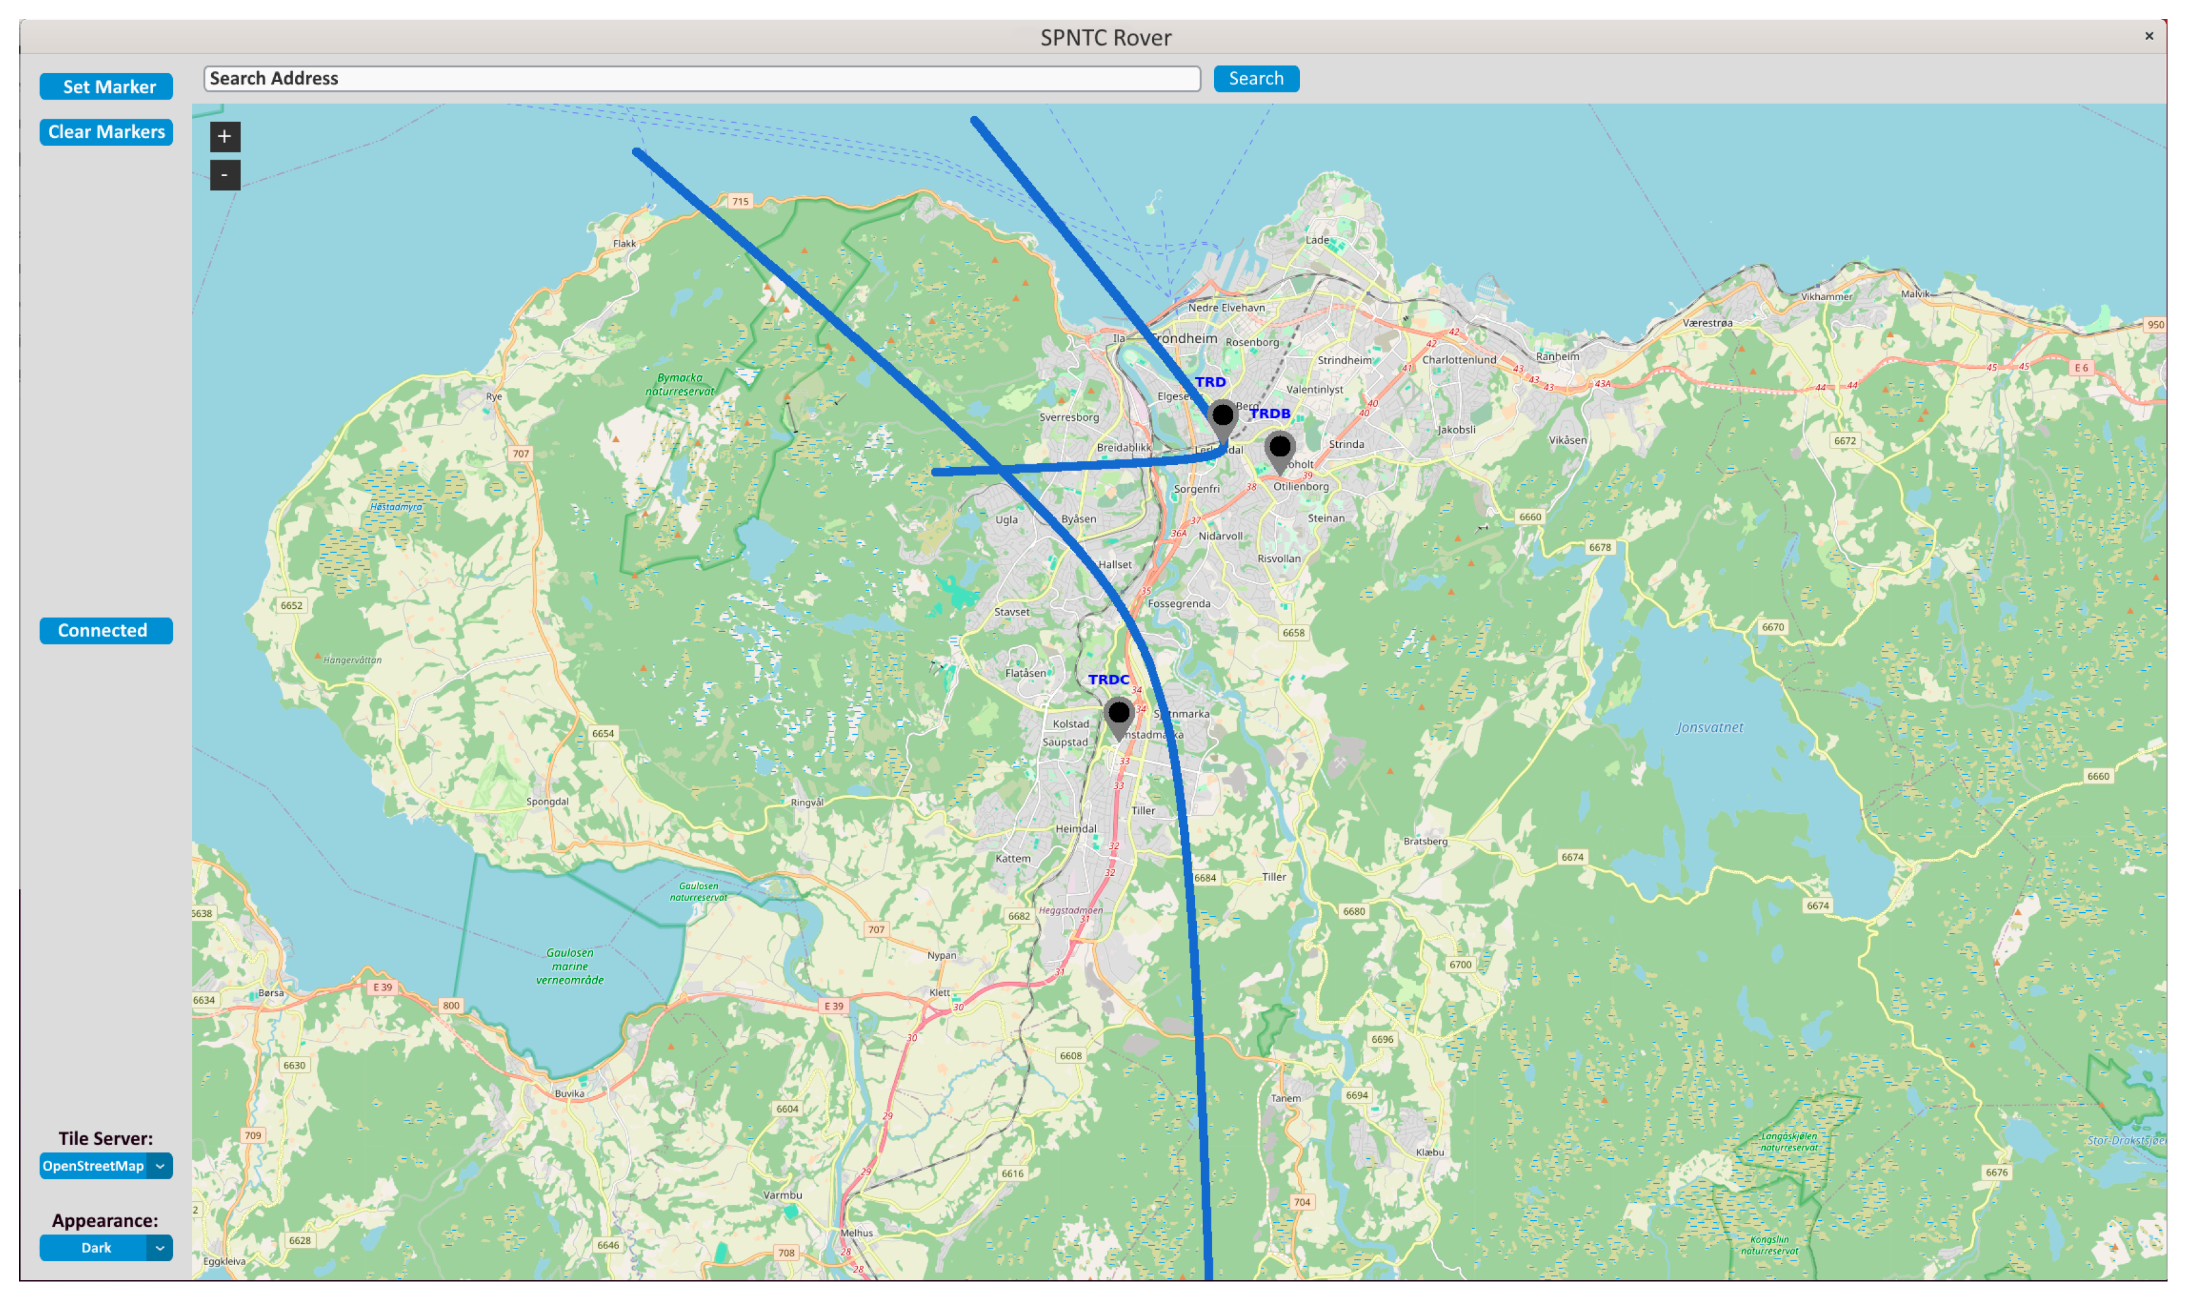Click the Høstadmyra label on the map

click(x=395, y=507)
